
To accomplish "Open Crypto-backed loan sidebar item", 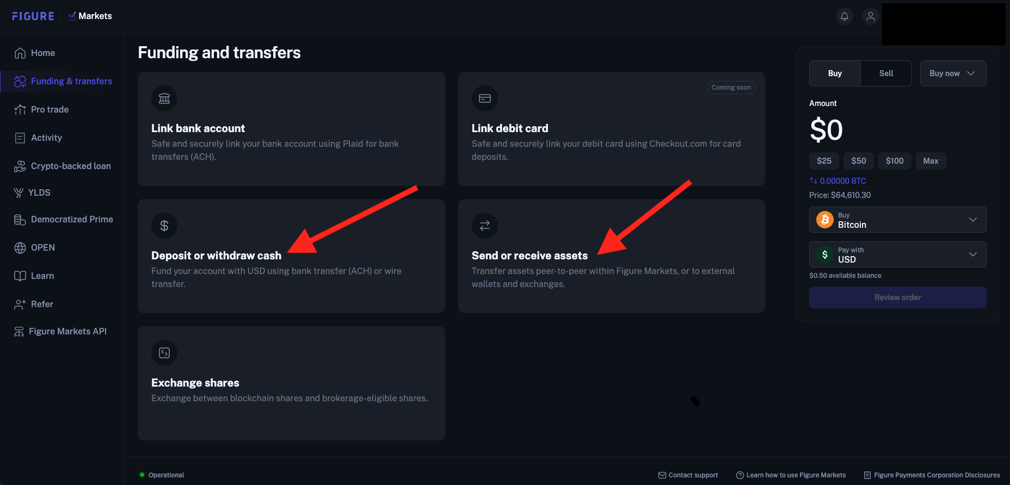I will [62, 166].
